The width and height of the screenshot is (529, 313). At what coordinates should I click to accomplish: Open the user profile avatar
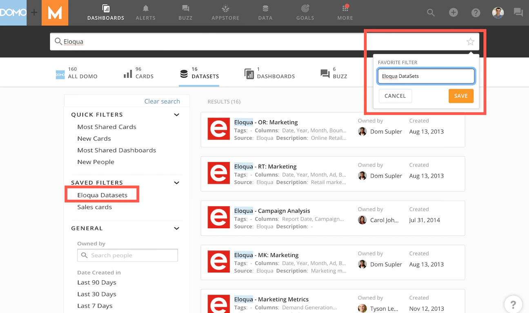tap(498, 12)
